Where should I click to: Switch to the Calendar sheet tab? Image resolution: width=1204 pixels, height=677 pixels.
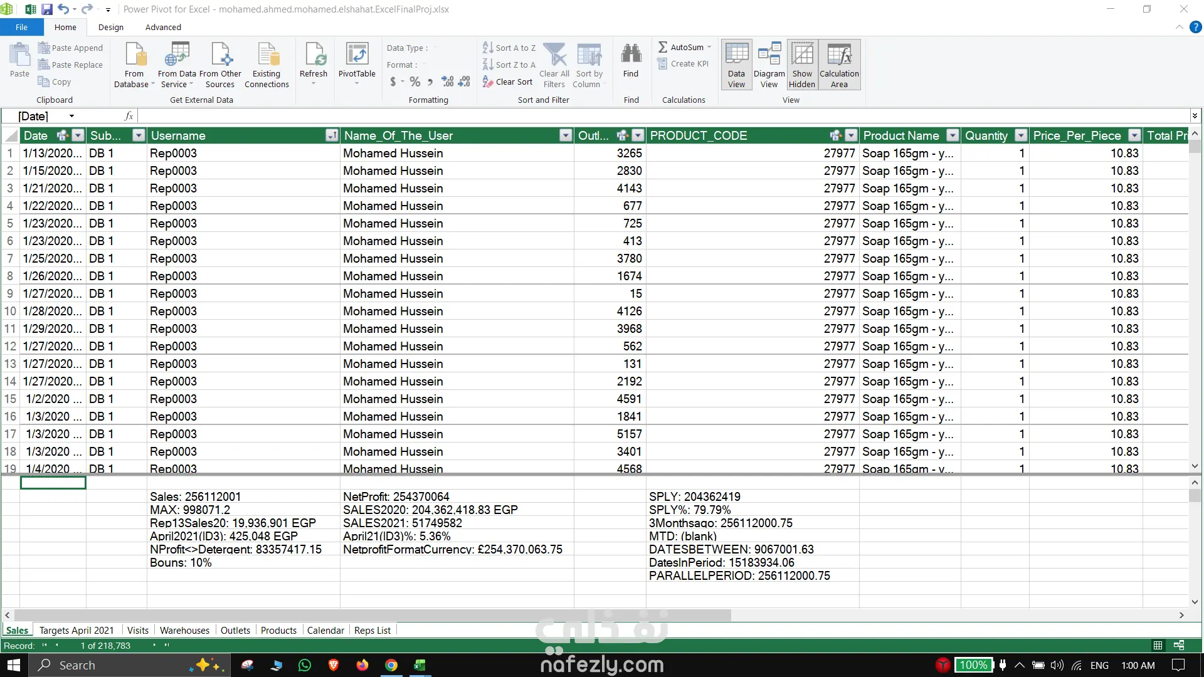[x=325, y=631]
